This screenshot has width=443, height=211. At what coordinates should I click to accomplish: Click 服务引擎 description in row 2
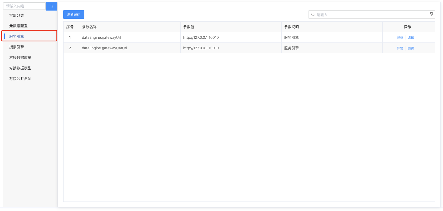[332, 48]
